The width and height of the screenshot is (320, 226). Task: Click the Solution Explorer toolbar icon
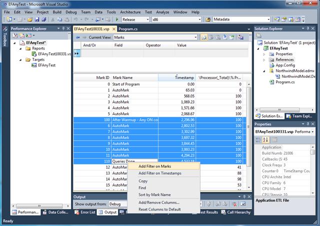pos(259,35)
